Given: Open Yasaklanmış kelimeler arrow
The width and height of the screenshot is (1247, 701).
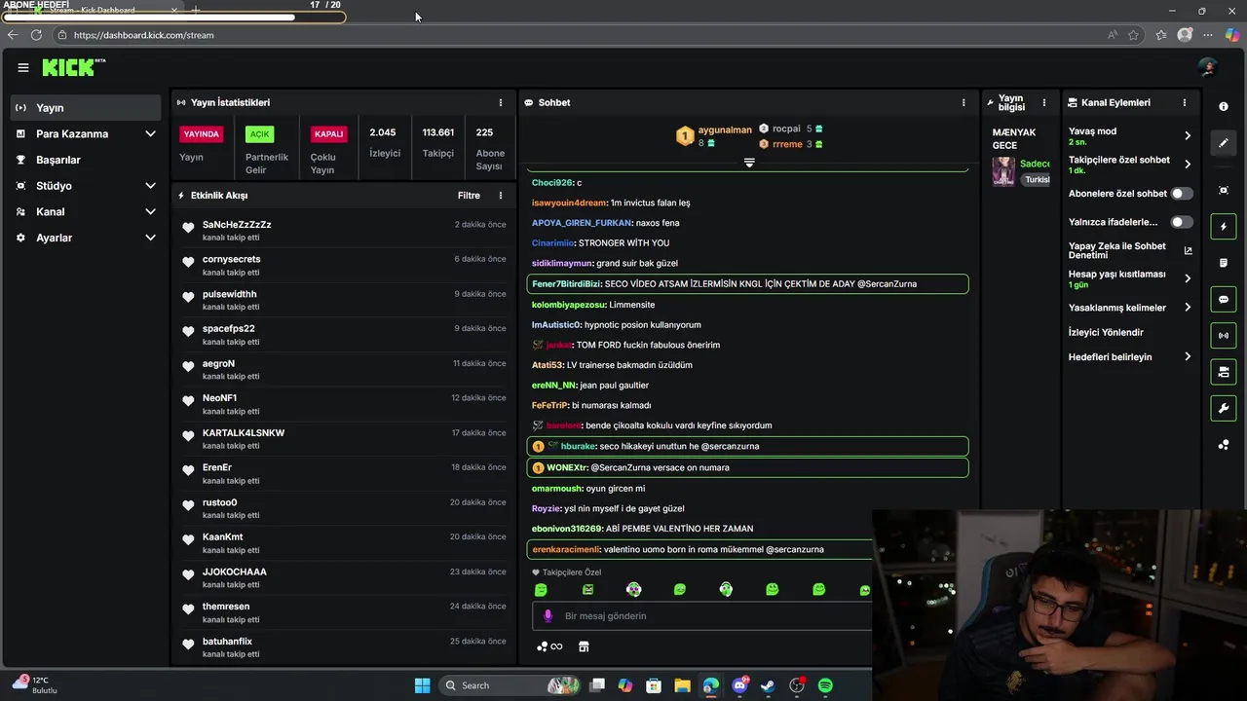Looking at the screenshot, I should [1188, 308].
